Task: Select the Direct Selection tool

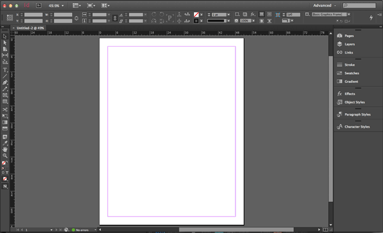Action: pyautogui.click(x=5, y=43)
